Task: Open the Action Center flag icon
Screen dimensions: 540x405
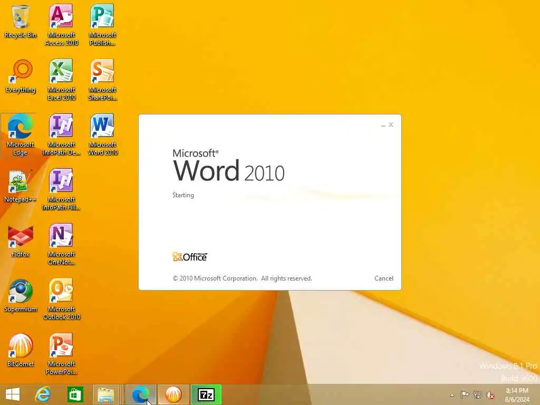Action: click(465, 394)
